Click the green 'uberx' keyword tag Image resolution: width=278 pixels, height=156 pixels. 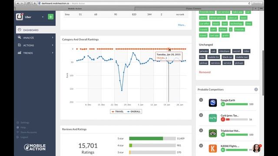(203, 18)
